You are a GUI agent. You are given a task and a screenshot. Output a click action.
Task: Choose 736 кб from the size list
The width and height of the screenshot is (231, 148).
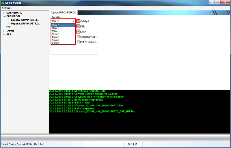click(63, 40)
